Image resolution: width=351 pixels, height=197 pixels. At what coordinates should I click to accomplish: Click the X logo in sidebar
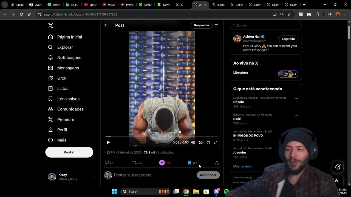[x=50, y=26]
